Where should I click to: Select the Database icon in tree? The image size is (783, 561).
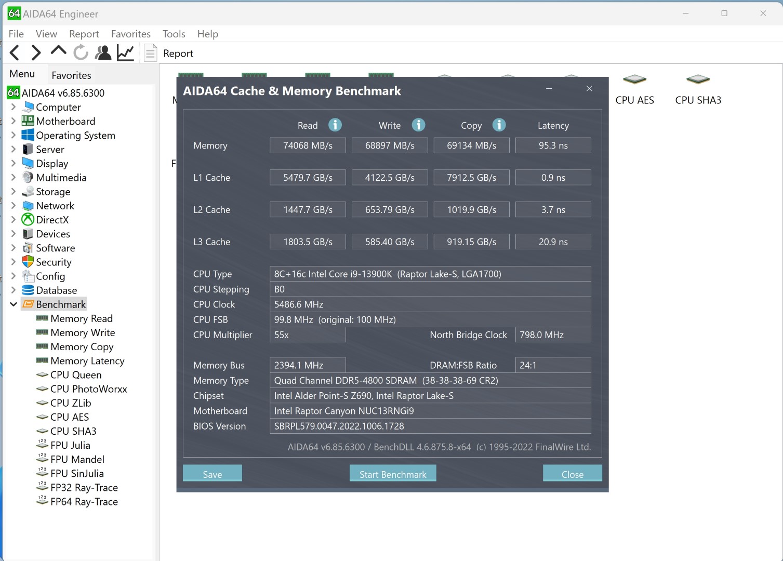[28, 290]
